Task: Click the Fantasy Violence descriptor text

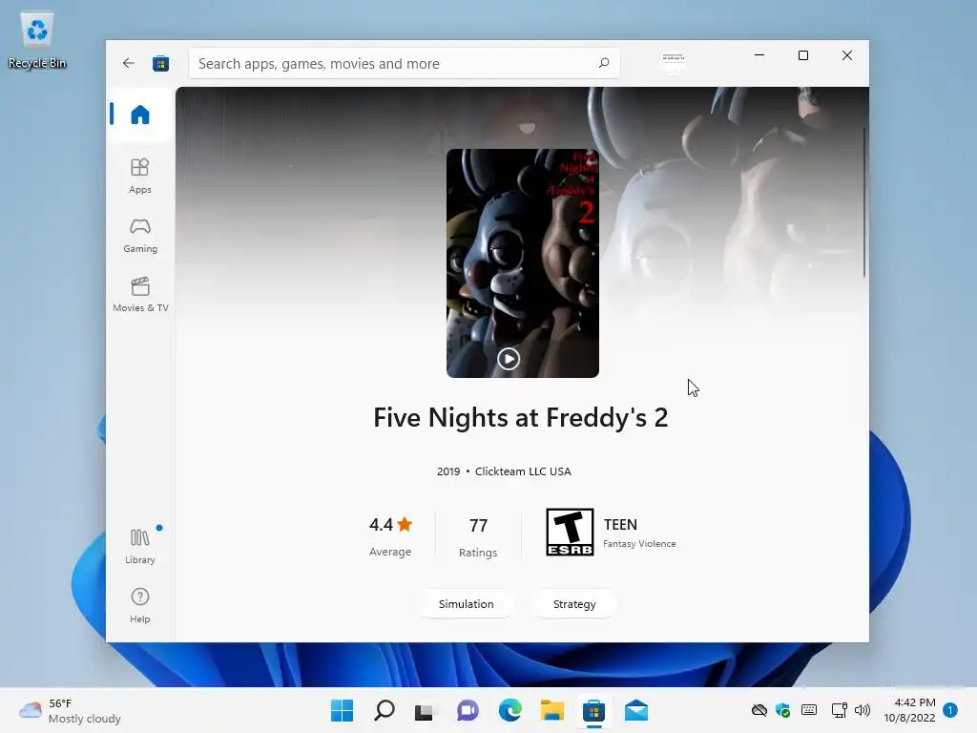Action: (x=639, y=543)
